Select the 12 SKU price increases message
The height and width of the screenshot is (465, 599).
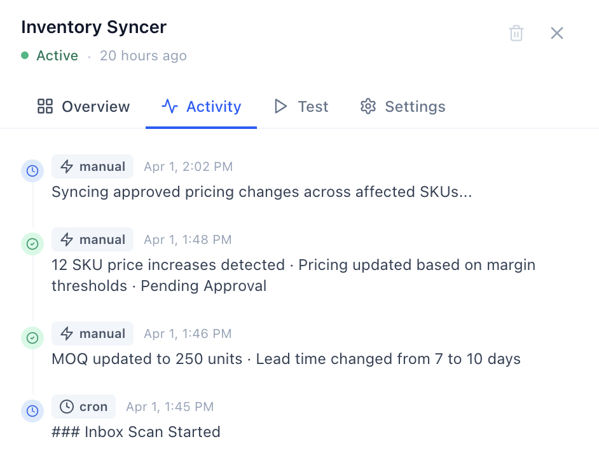(x=293, y=275)
